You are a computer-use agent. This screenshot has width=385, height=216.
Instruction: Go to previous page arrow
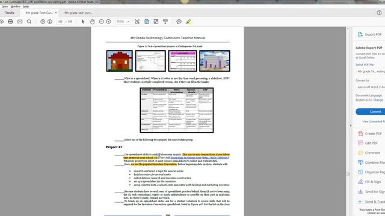[x=43, y=22]
